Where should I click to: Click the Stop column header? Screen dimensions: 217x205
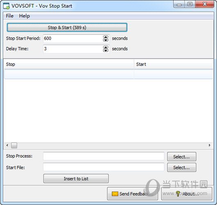69,64
